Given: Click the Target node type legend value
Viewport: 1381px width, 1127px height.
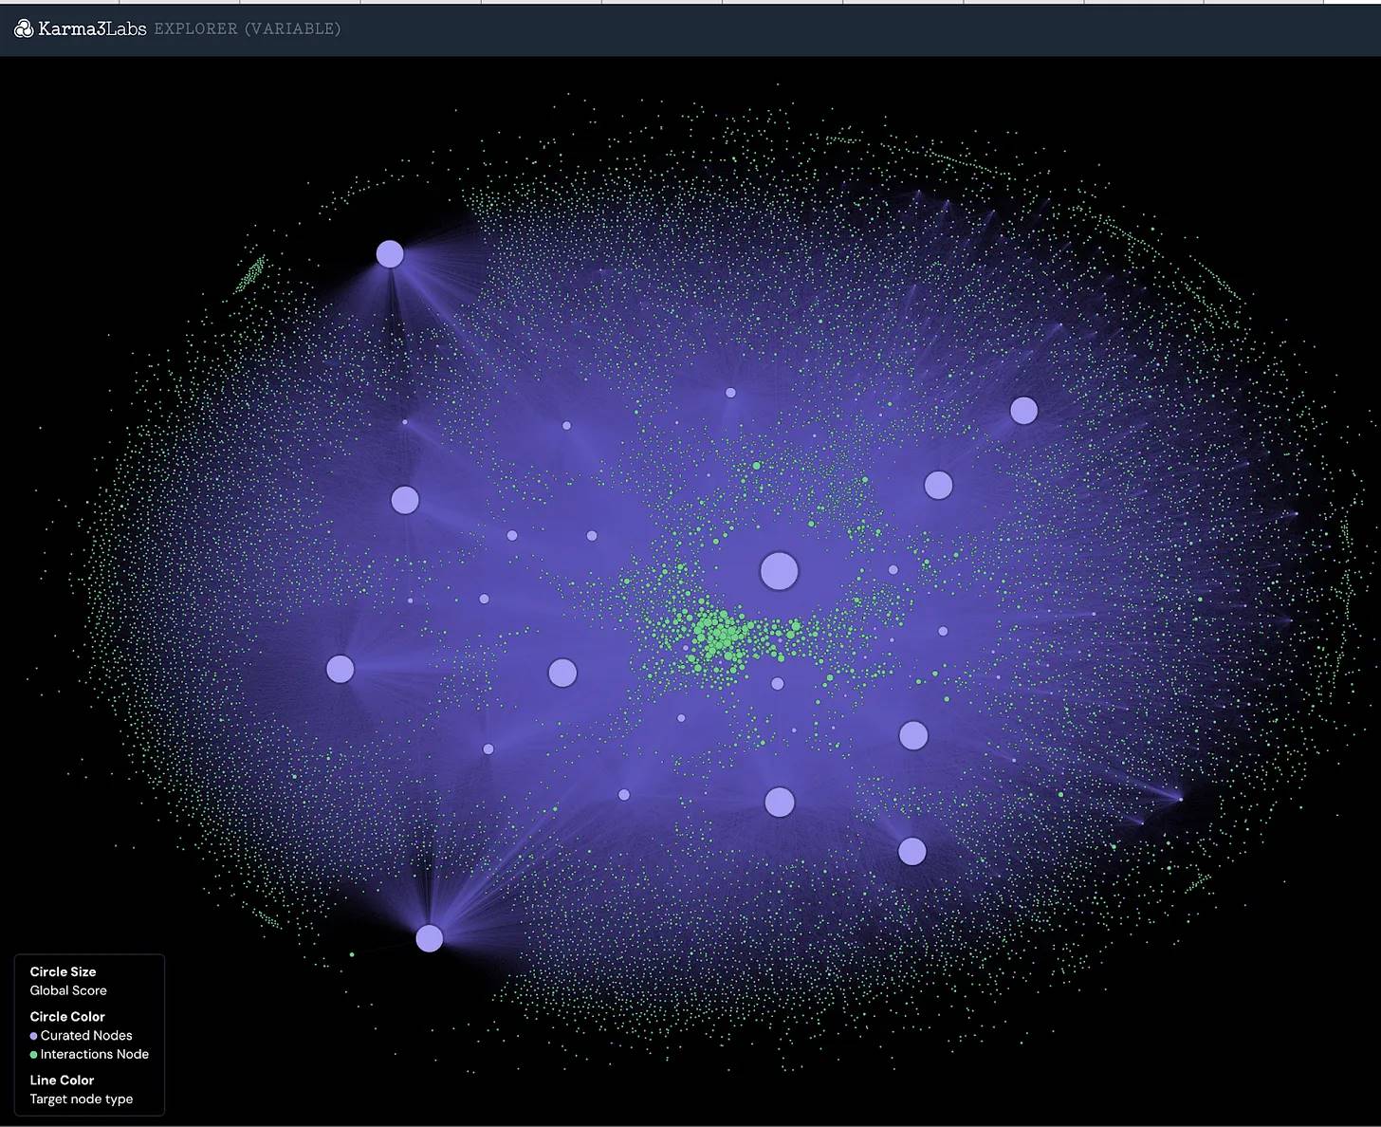Looking at the screenshot, I should pyautogui.click(x=82, y=1099).
